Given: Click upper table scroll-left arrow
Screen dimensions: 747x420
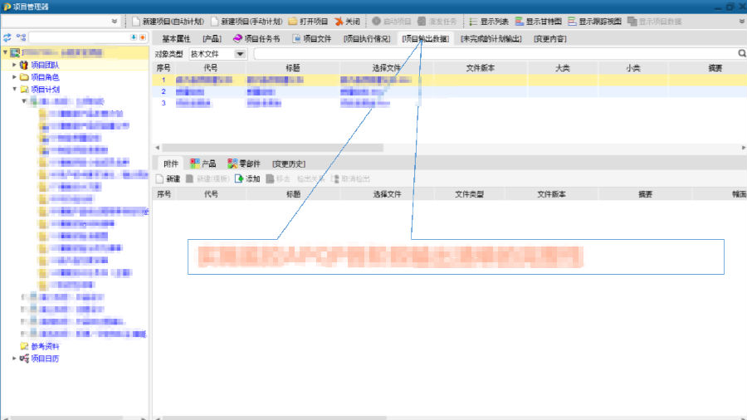Looking at the screenshot, I should (x=157, y=148).
